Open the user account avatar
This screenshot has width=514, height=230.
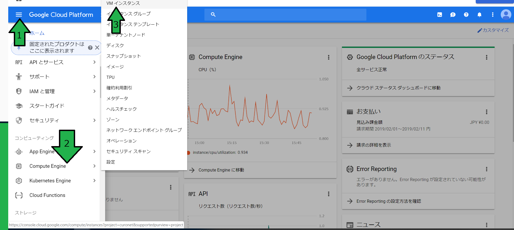(x=506, y=15)
